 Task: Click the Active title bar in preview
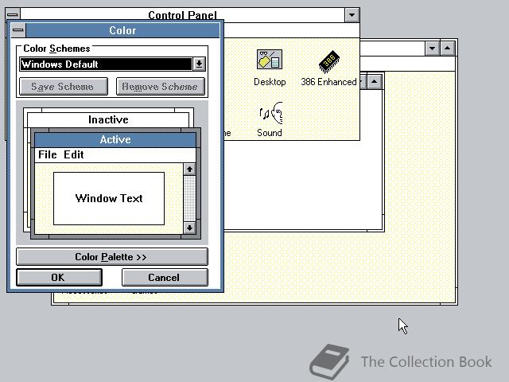pos(115,140)
